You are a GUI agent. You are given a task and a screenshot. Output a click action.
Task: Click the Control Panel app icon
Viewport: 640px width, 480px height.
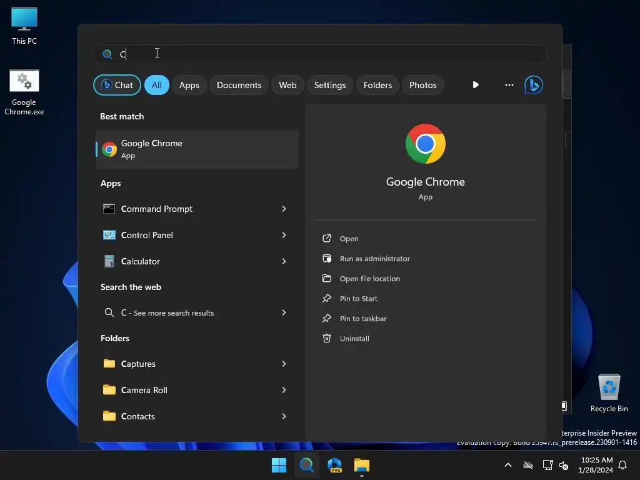click(109, 235)
